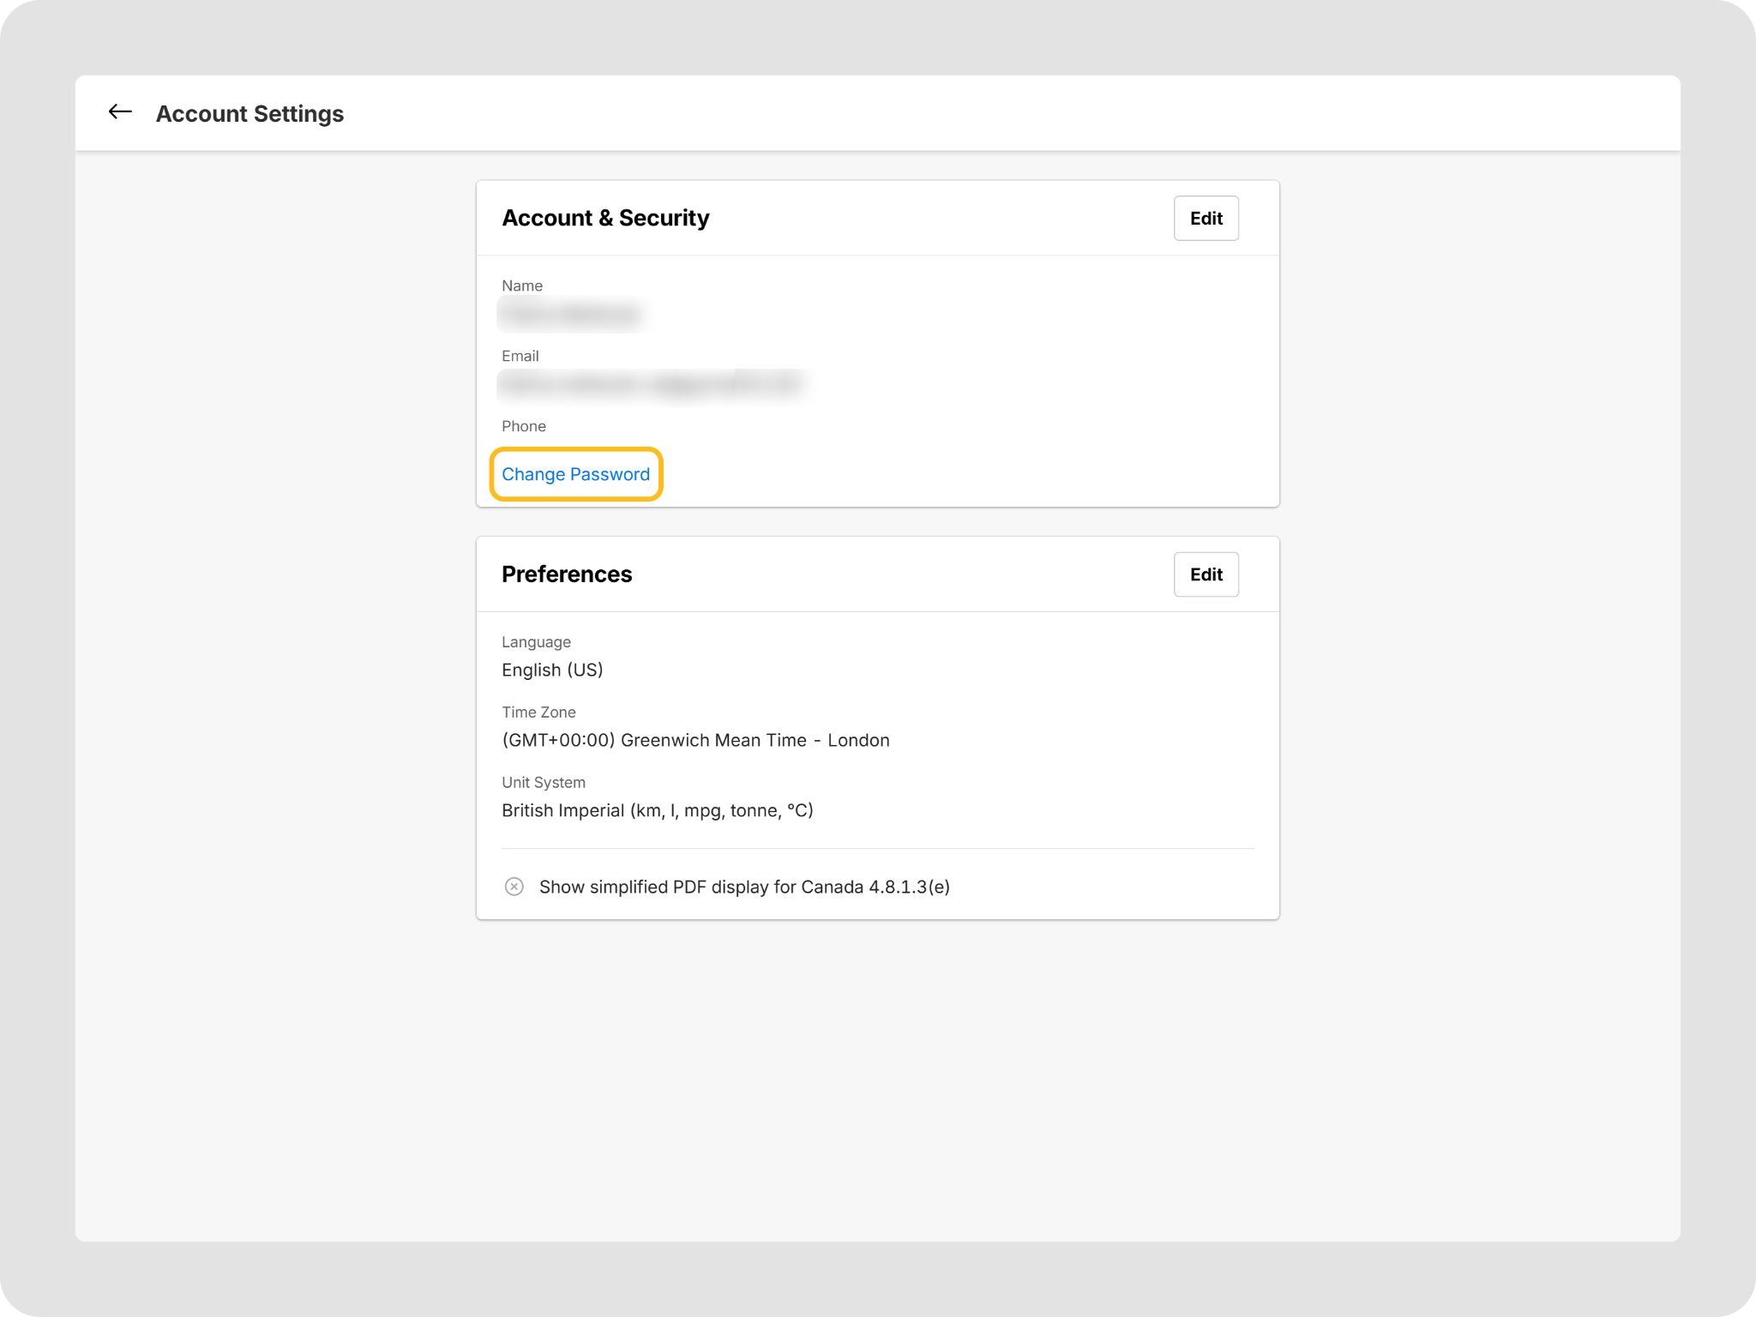Click the Language field label
Viewport: 1756px width, 1317px height.
pos(536,642)
